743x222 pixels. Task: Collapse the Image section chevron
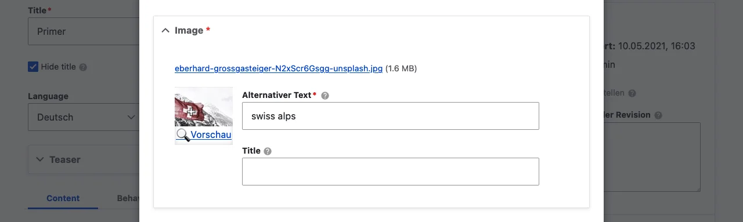[x=165, y=30]
